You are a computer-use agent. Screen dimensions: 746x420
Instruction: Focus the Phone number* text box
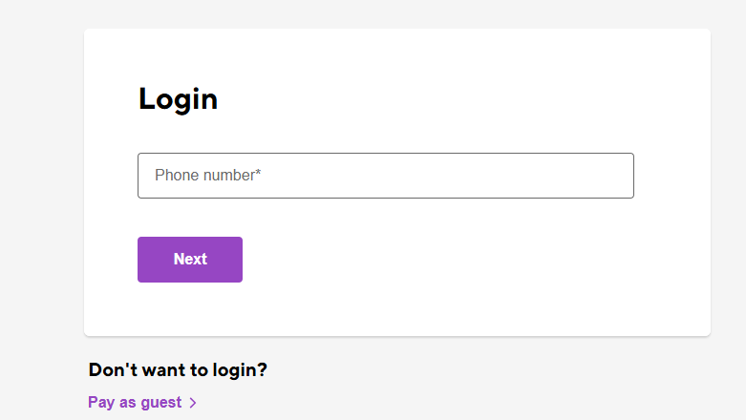385,176
